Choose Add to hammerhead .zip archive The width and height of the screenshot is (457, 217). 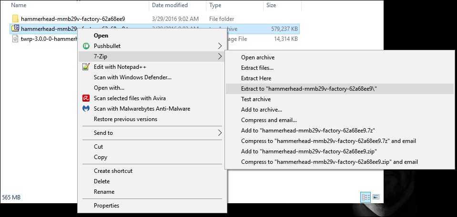click(x=340, y=151)
